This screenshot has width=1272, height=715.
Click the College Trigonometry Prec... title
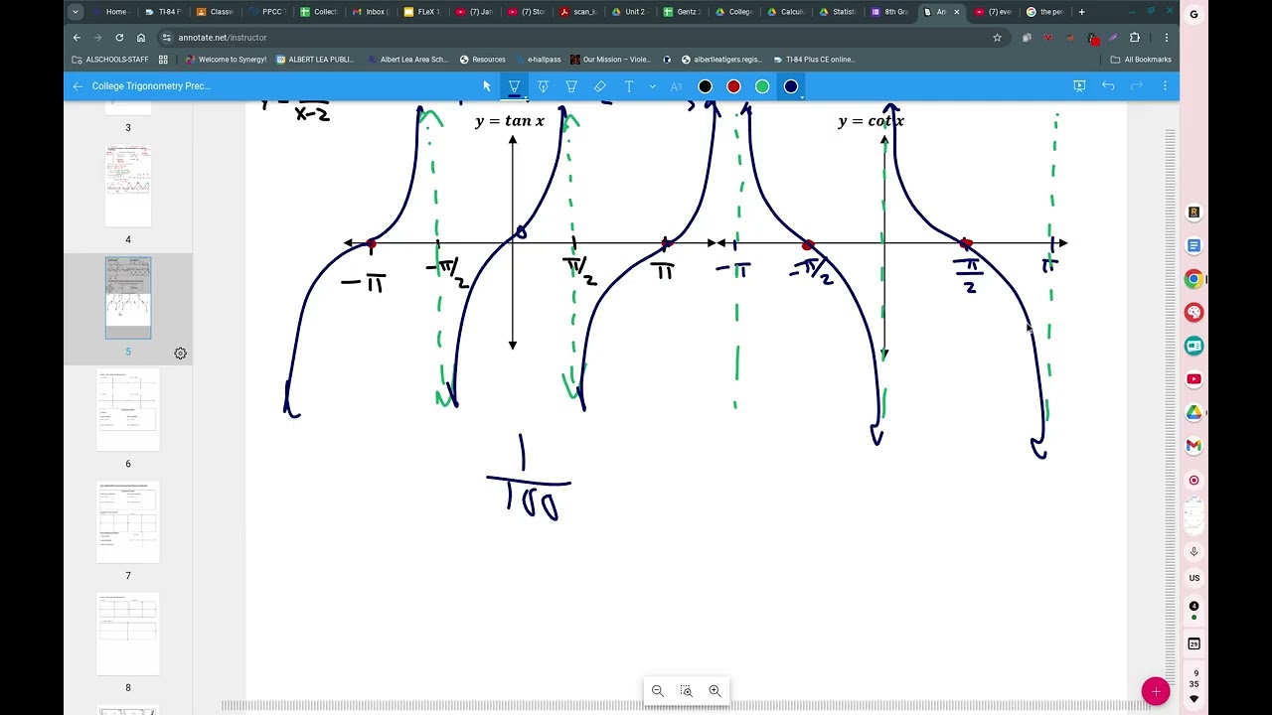pos(151,86)
